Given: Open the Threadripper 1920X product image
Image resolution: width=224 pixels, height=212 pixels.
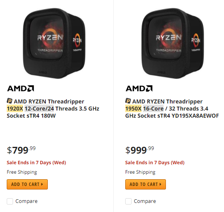Looking at the screenshot, I should (x=54, y=43).
